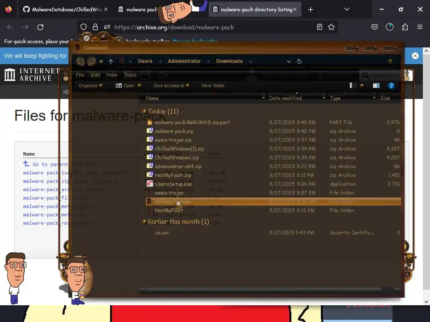Reload the page in Firefox
430x322 pixels.
(40, 27)
